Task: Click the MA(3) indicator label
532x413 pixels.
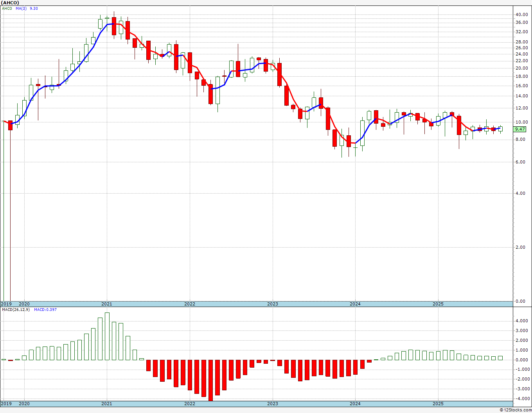Action: [21, 8]
